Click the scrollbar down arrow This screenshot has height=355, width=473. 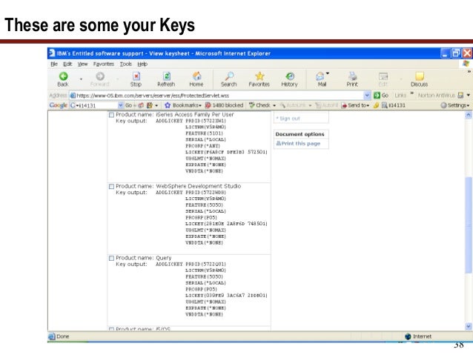click(x=468, y=326)
